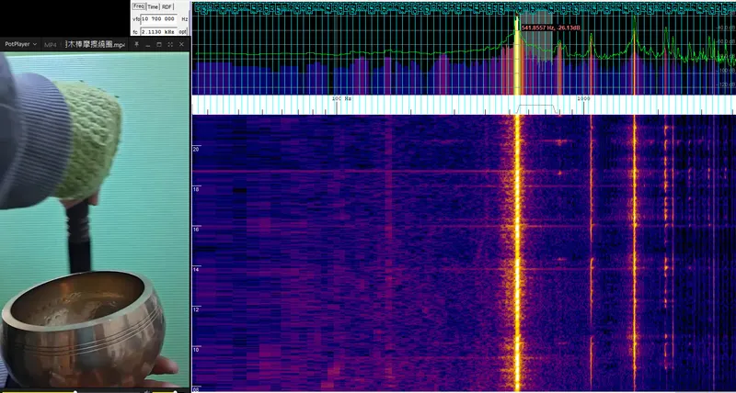Close the PotPlayer window
The width and height of the screenshot is (736, 393).
[181, 44]
